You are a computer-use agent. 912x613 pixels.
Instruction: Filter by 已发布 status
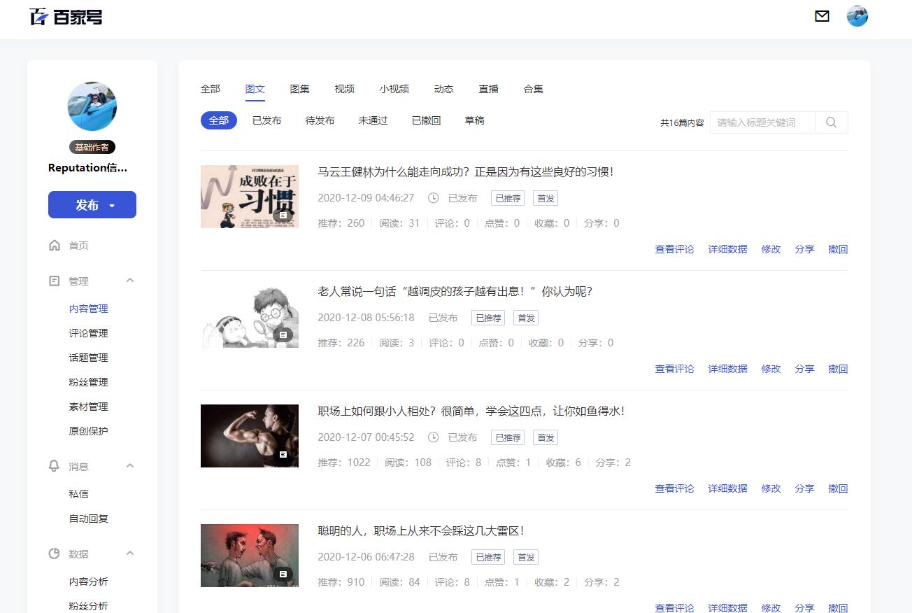[x=267, y=120]
